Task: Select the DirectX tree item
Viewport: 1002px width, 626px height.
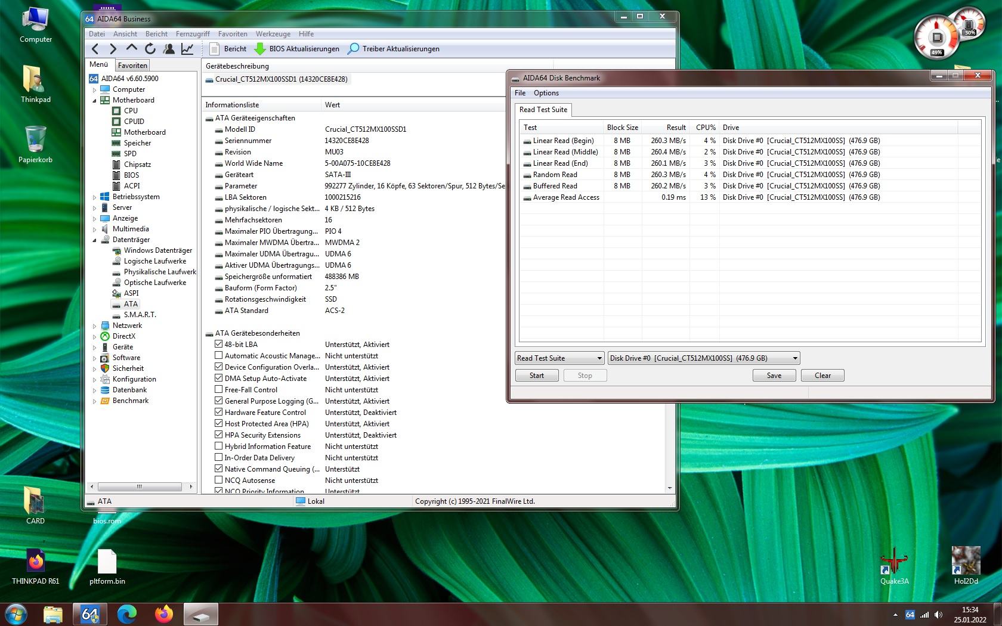Action: (x=117, y=336)
